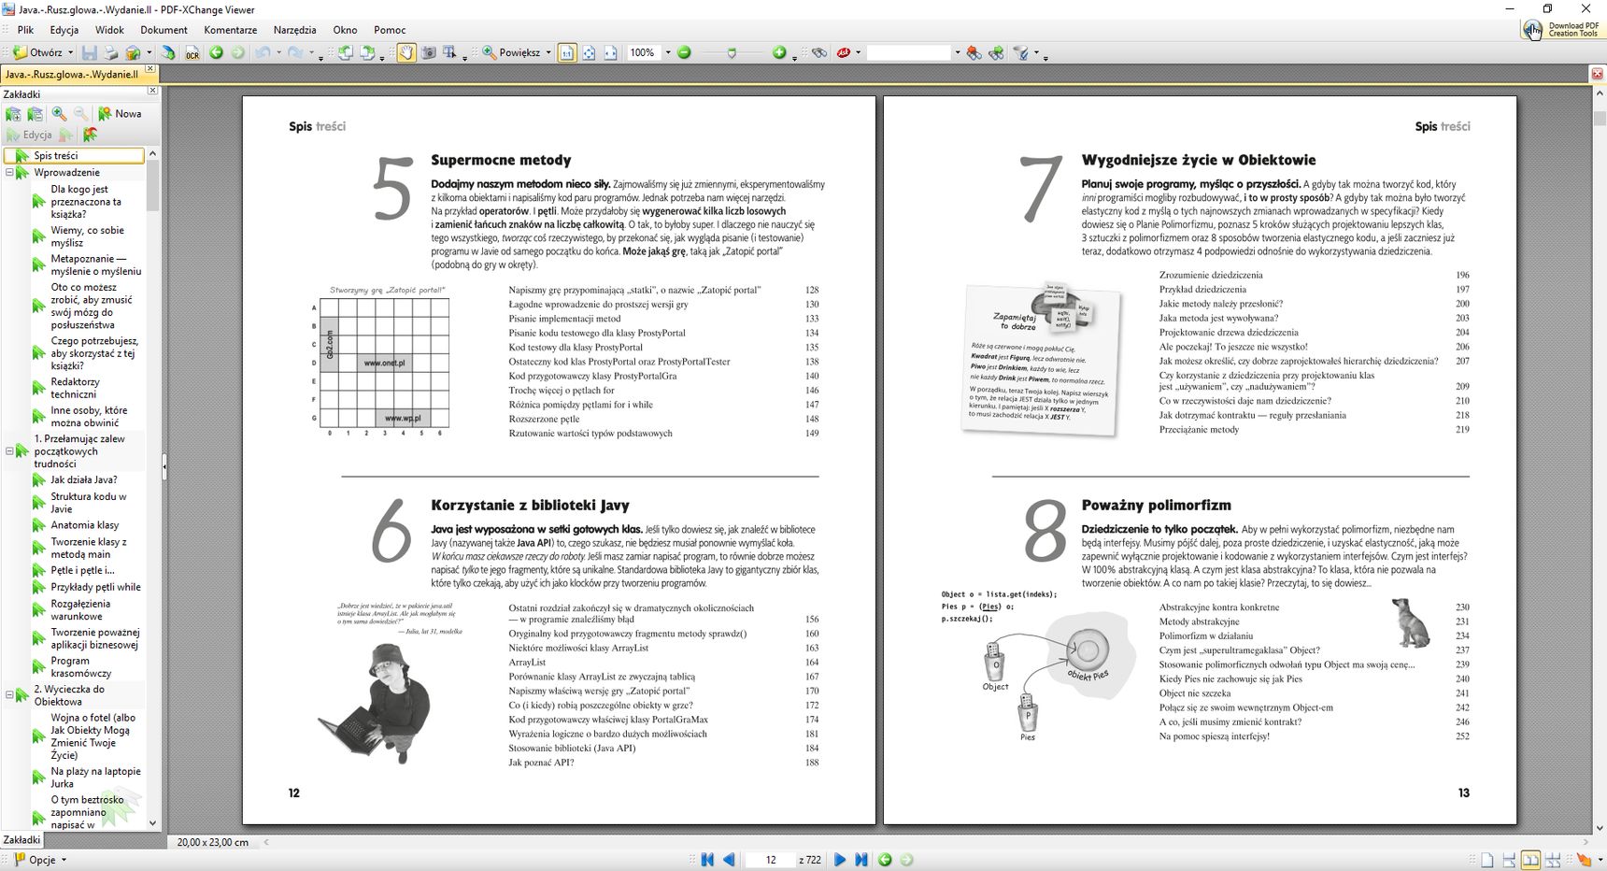Open the 'Anatomia klasy' bookmark

84,525
